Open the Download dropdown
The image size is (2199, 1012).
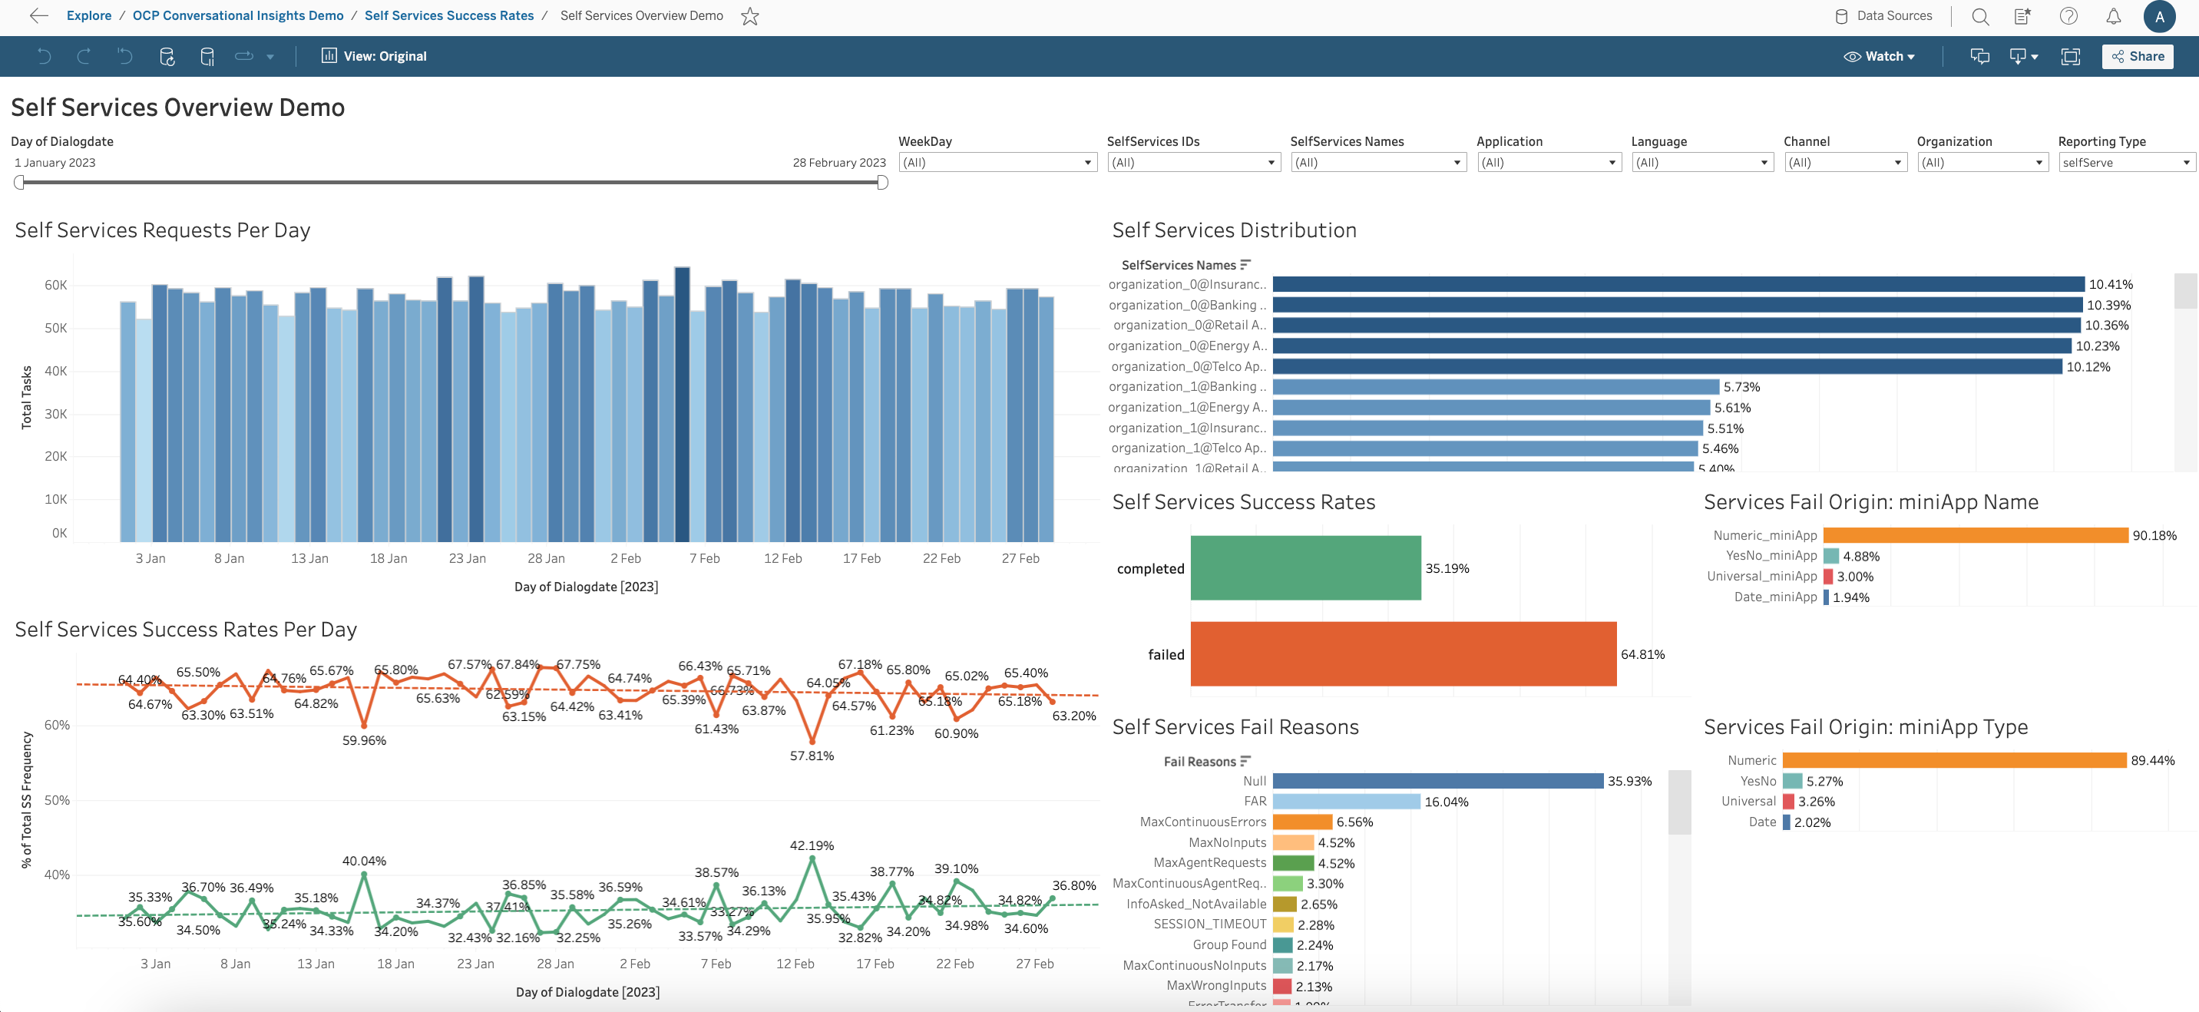[2023, 56]
